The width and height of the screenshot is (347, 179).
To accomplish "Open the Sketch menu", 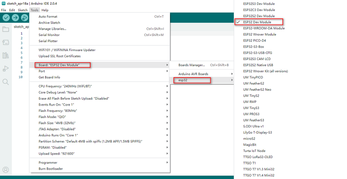I will click(23, 10).
